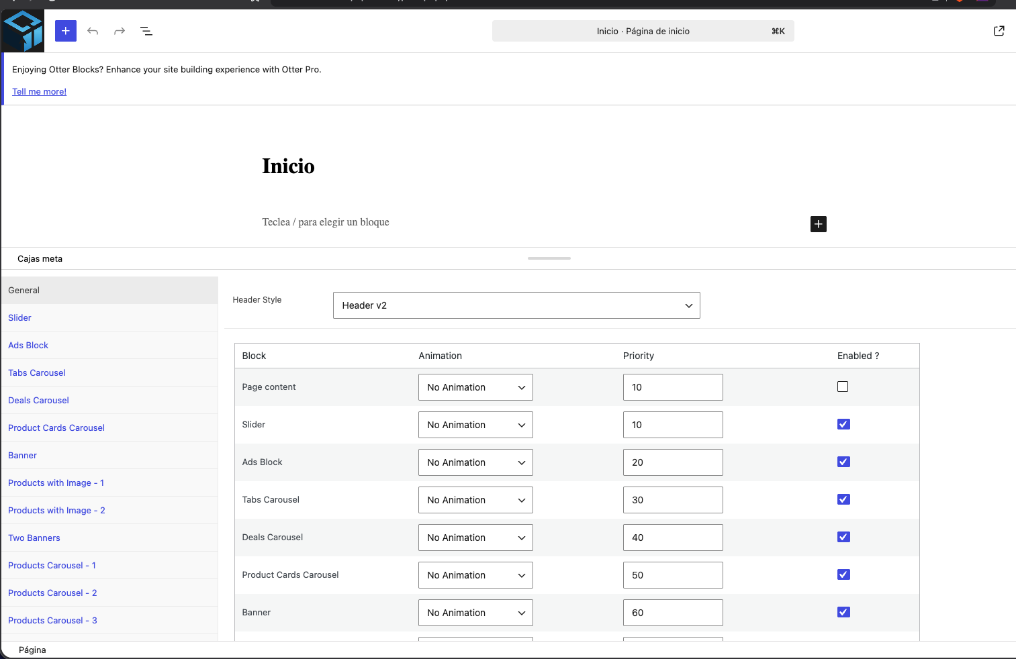
Task: Uncheck the Deals Carousel row Enabled checkbox
Action: tap(843, 537)
